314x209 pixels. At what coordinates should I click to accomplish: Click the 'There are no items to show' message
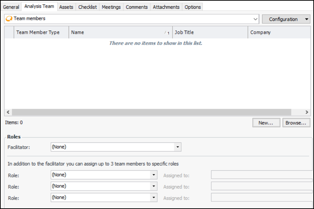pyautogui.click(x=155, y=43)
